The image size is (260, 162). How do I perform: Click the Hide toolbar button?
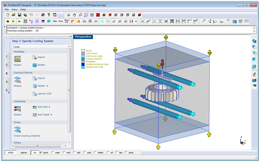coord(55,21)
